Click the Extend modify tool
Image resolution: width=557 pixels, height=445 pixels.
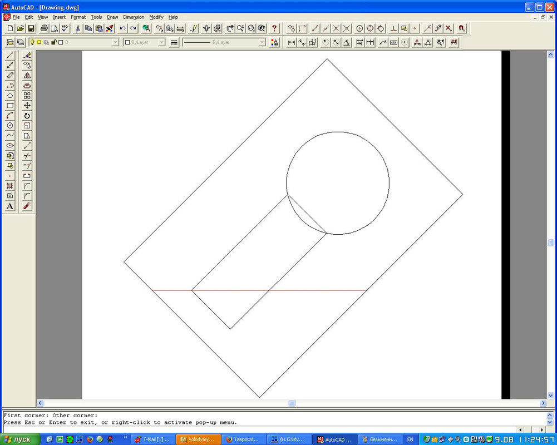(x=27, y=166)
